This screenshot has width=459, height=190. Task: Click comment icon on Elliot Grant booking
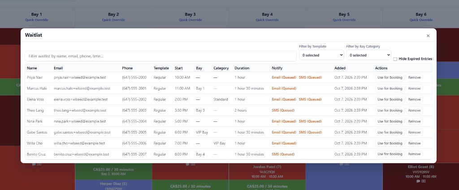[x=419, y=181]
